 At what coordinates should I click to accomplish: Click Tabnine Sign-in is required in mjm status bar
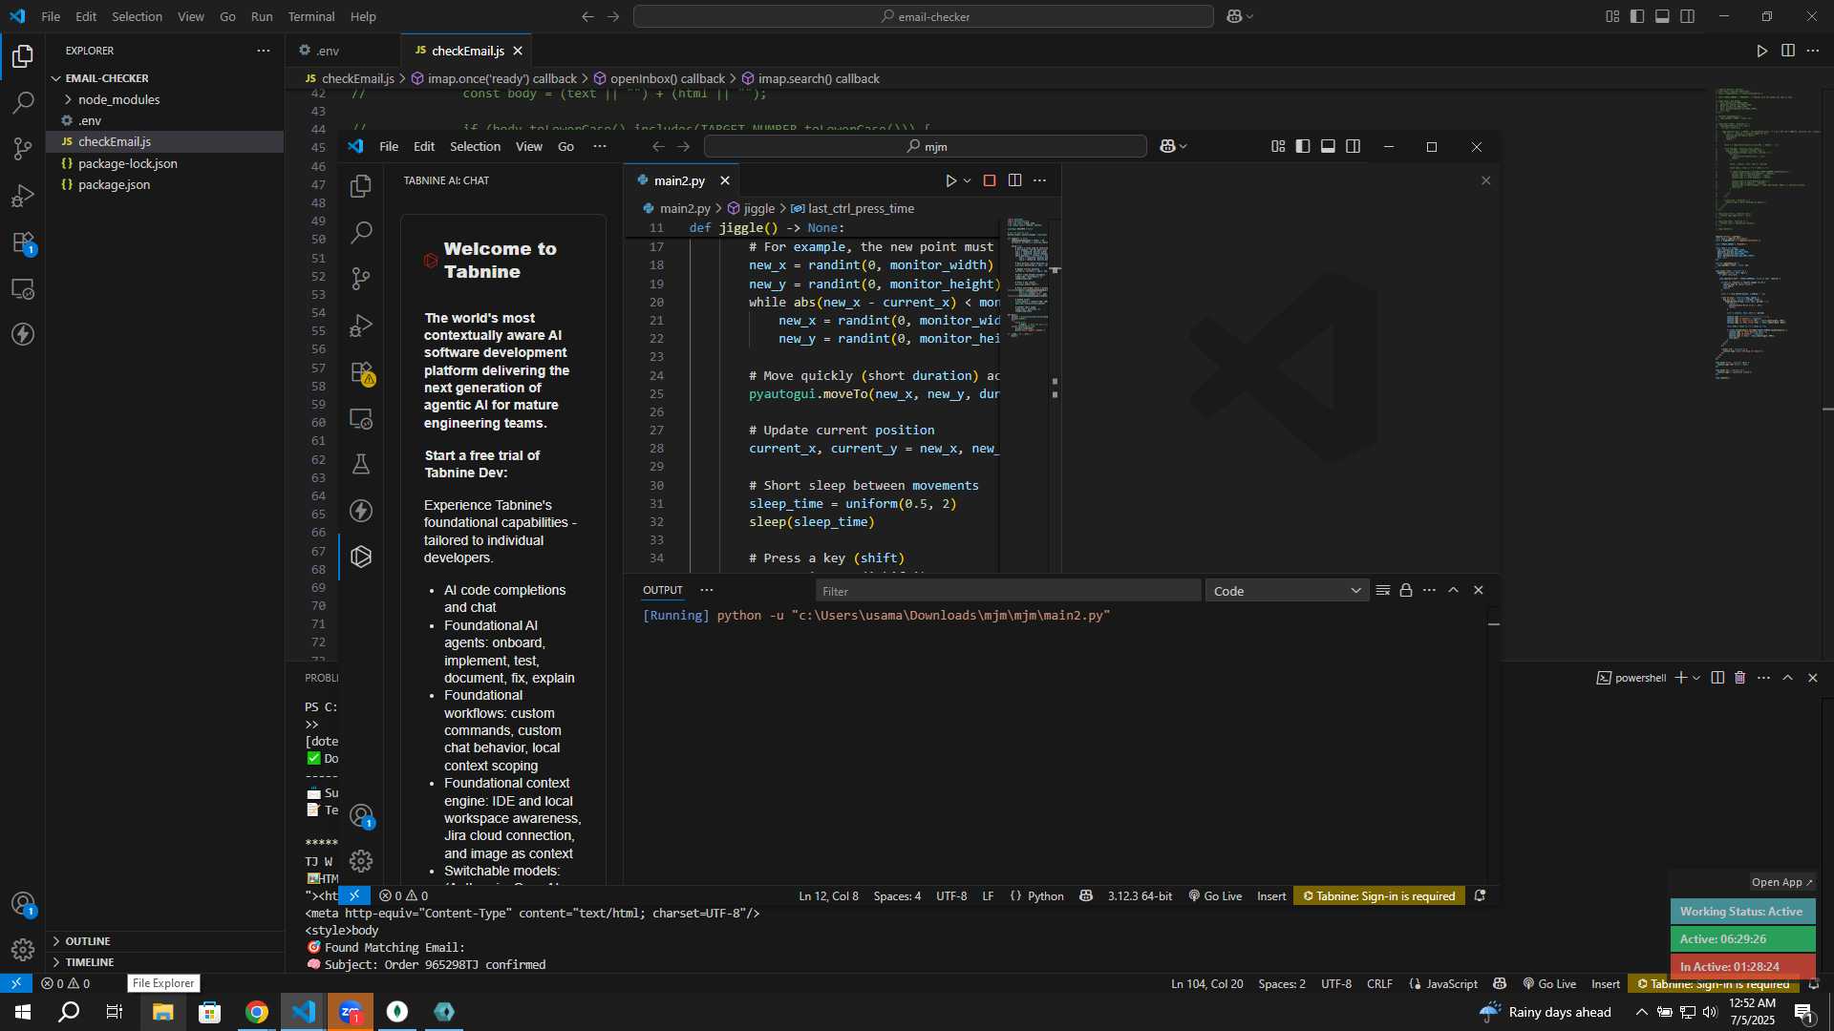[x=1378, y=895]
